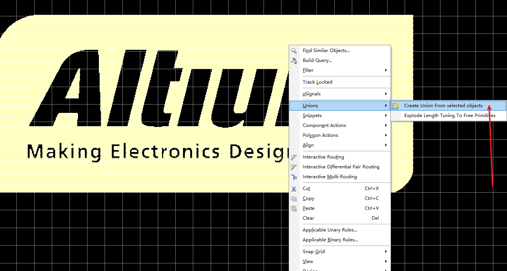
Task: Choose Clear from the context menu
Action: coord(308,218)
